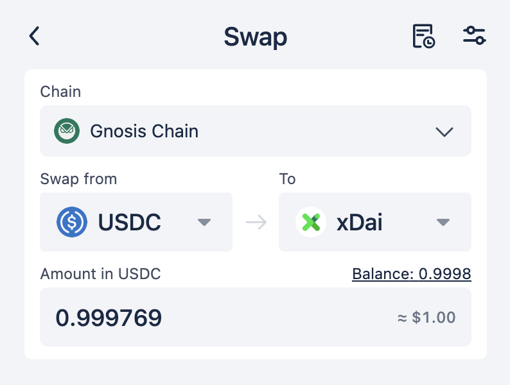Click the ≈ $1.00 value estimate
The width and height of the screenshot is (510, 385).
(x=426, y=318)
